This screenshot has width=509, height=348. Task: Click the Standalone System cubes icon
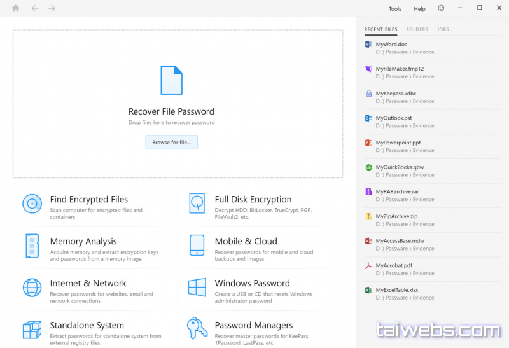[32, 330]
